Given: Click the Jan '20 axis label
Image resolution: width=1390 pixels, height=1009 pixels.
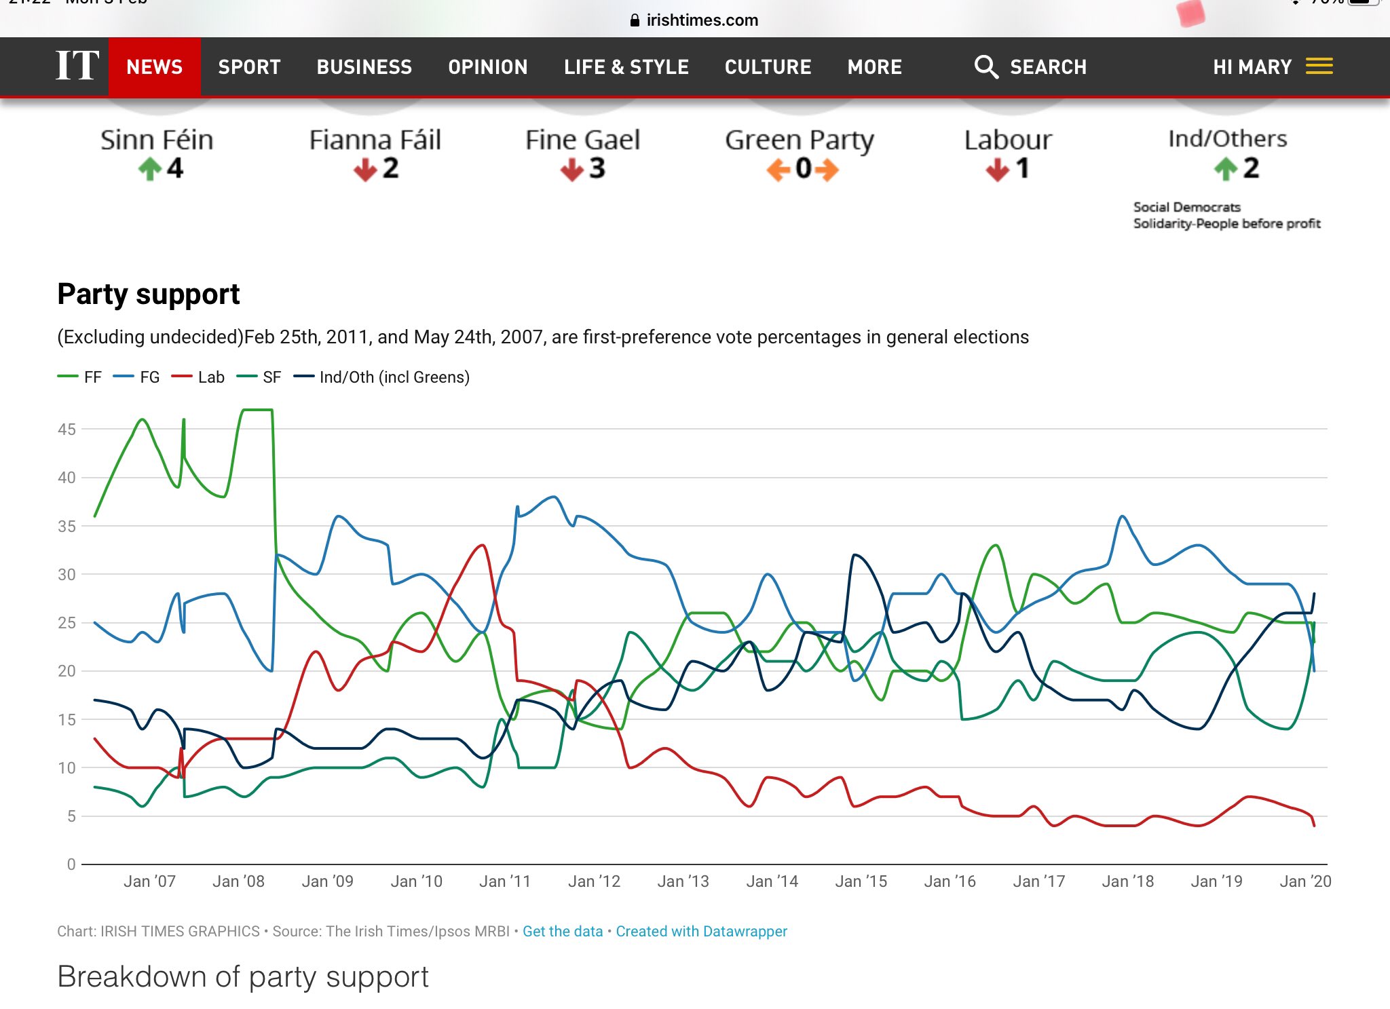Looking at the screenshot, I should point(1305,881).
